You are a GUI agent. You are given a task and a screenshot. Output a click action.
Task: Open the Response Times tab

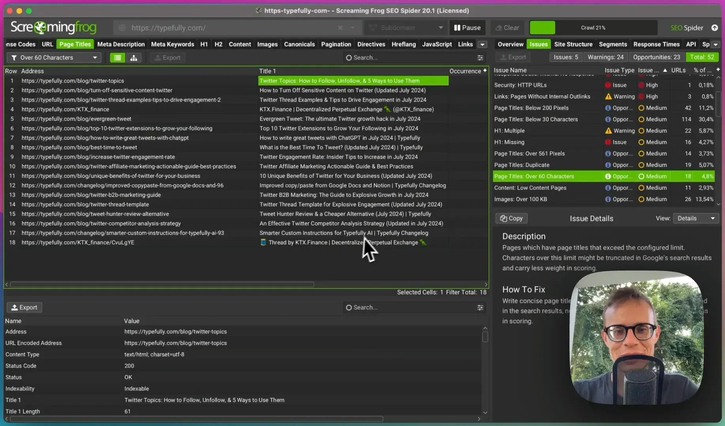pyautogui.click(x=656, y=44)
